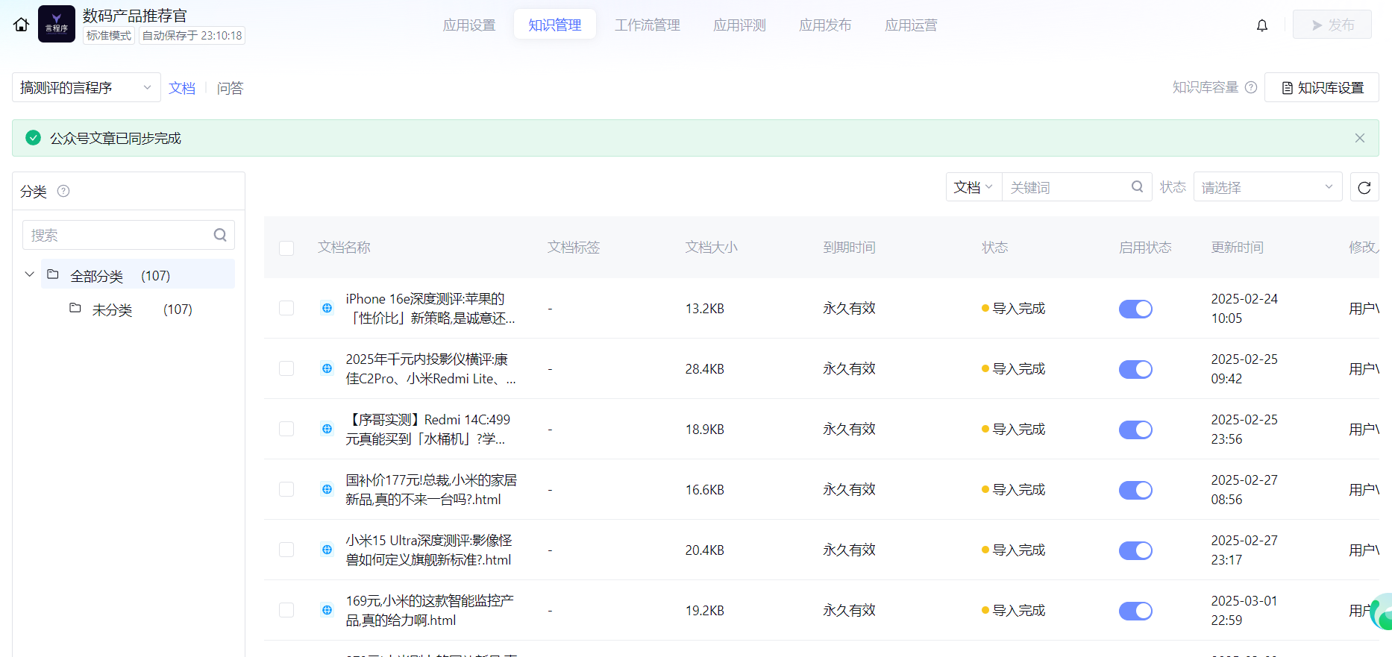The image size is (1392, 657).
Task: Tick the checkbox for Redmi 14C document
Action: click(286, 429)
